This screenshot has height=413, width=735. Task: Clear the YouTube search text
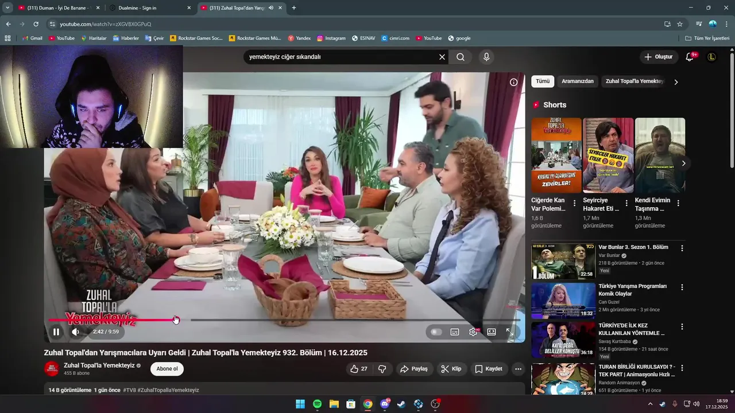[442, 57]
